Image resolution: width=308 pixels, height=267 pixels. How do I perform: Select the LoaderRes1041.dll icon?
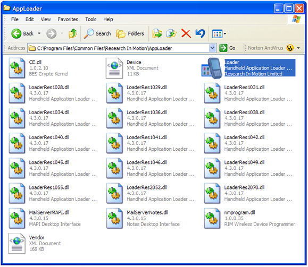tap(114, 143)
